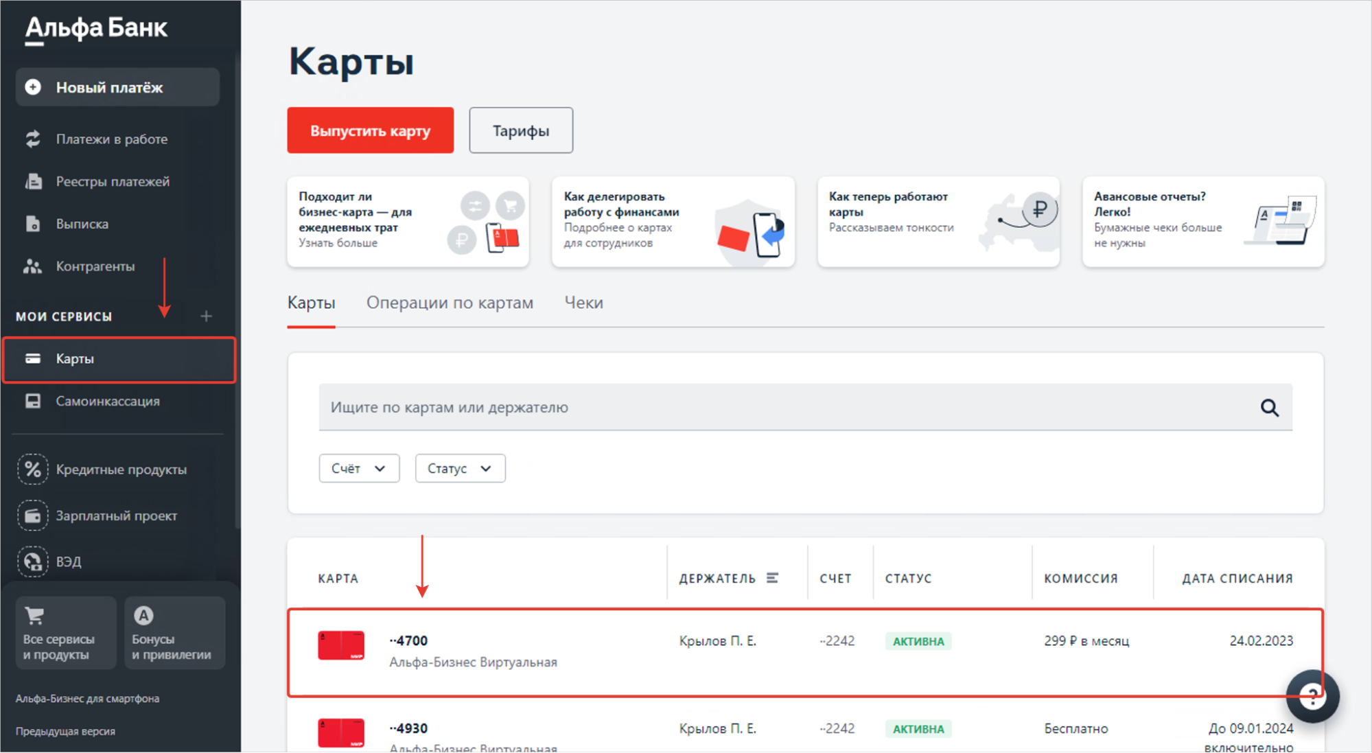Click the АКТИВНА status of card ··4700
This screenshot has height=753, width=1372.
point(918,641)
